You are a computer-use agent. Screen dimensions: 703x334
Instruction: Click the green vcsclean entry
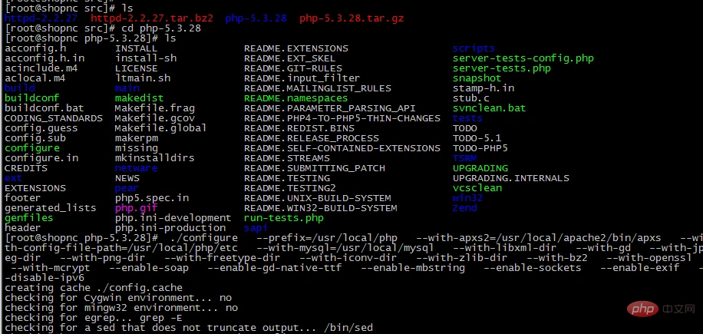pyautogui.click(x=477, y=188)
